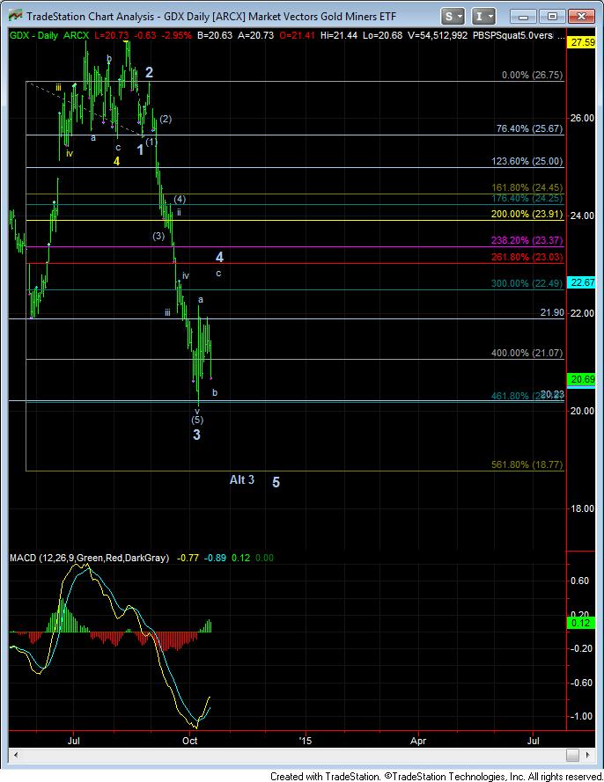Viewport: 604px width, 782px height.
Task: Click the large 5 wave label
Action: (x=276, y=482)
